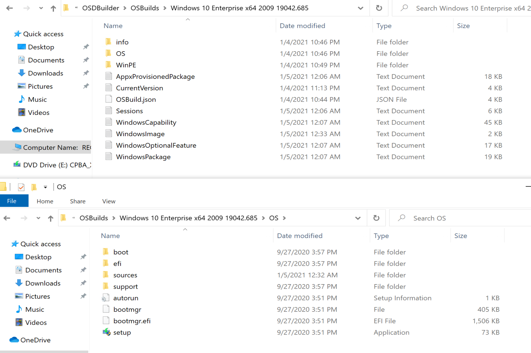Viewport: 531px width, 353px height.
Task: Switch to the View ribbon tab
Action: coord(109,201)
